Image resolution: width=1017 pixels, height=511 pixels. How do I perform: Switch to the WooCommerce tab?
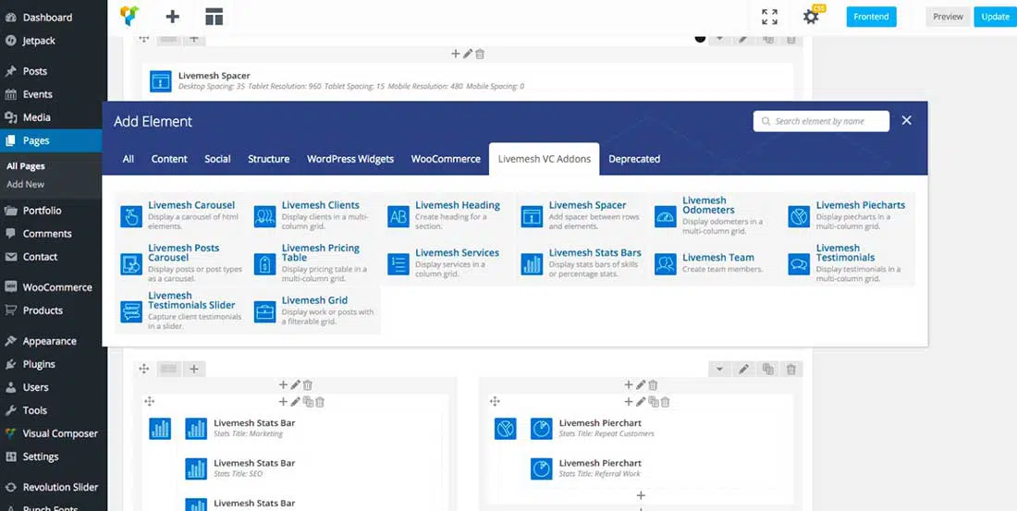point(446,159)
